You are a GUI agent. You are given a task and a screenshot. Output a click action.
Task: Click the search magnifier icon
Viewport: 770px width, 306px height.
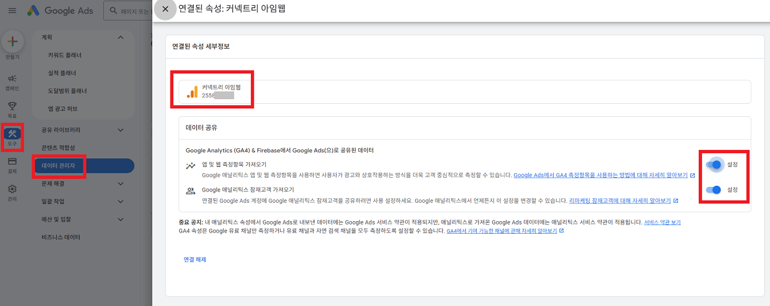click(x=113, y=10)
